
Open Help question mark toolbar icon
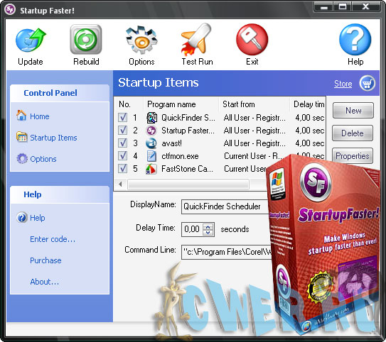tap(355, 39)
